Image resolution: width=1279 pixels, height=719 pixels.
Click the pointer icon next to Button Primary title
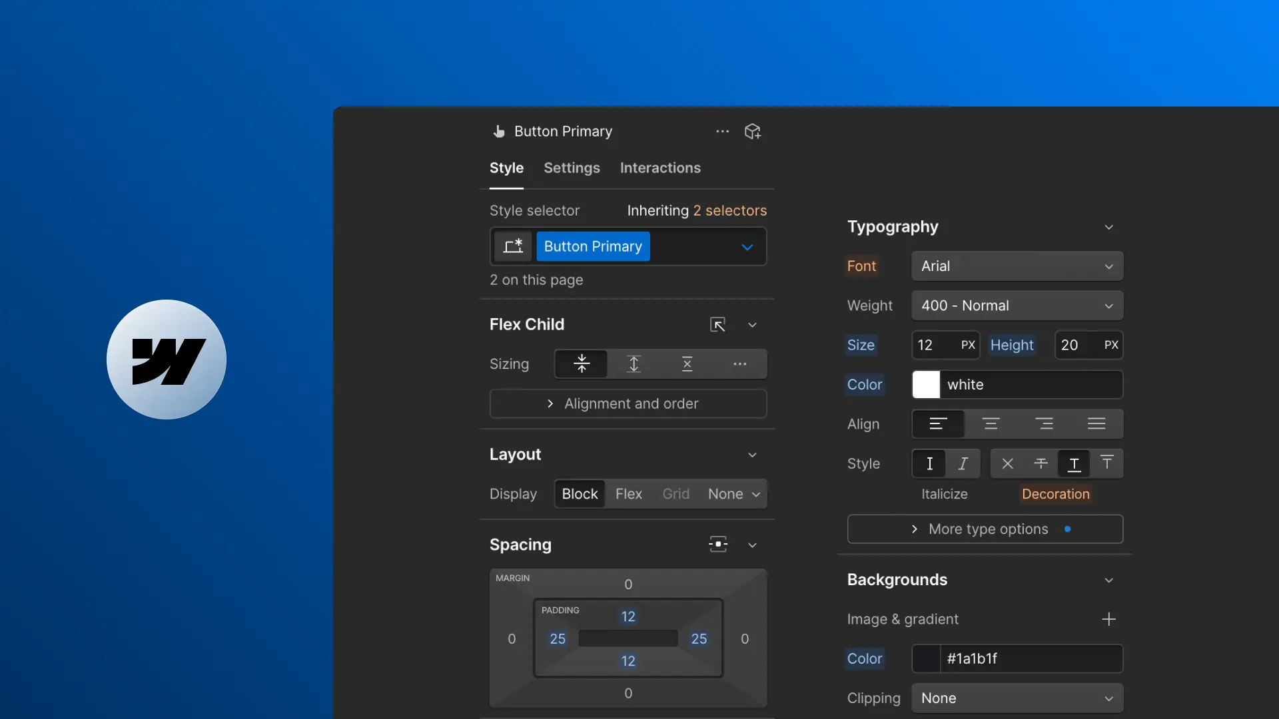[498, 131]
